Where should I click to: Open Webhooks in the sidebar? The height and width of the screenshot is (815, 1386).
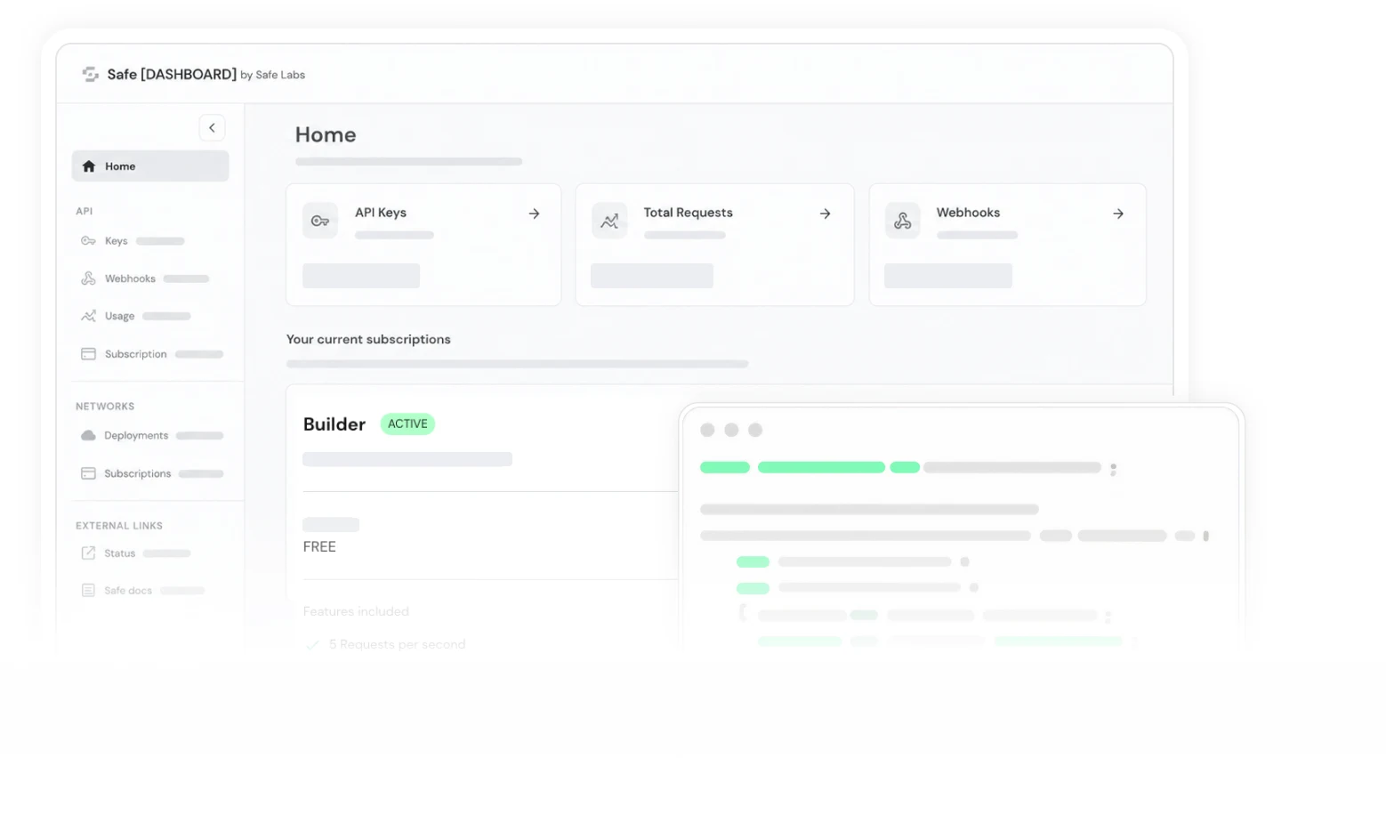(x=130, y=278)
